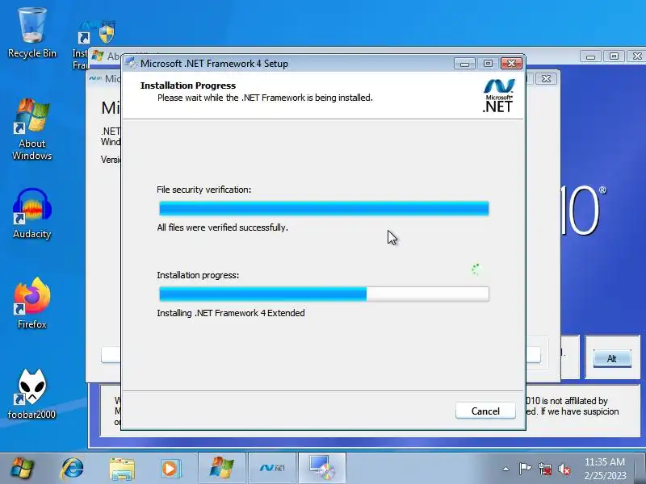
Task: Click 'All files were verified successfully.' text
Action: click(x=223, y=227)
